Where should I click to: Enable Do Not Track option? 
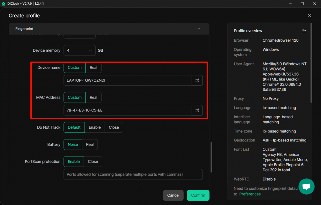click(95, 127)
